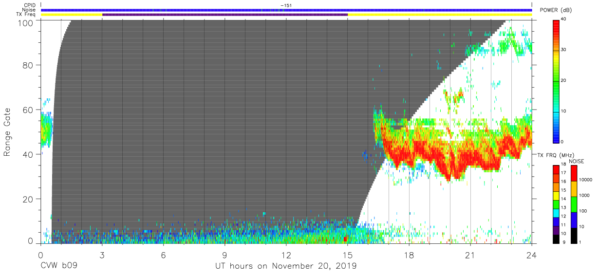The width and height of the screenshot is (598, 276).
Task: Click the 15 tick on UT hours axis
Action: coord(348,255)
